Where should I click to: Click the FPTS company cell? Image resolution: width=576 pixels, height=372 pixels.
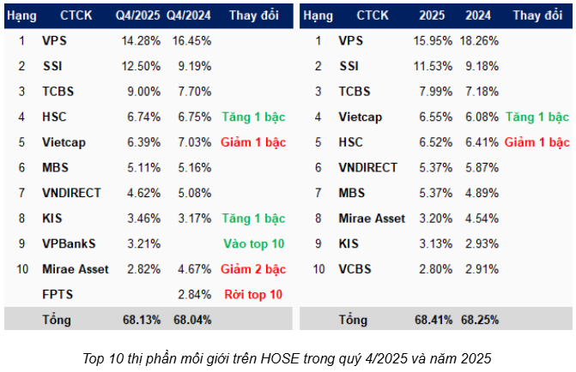[57, 294]
